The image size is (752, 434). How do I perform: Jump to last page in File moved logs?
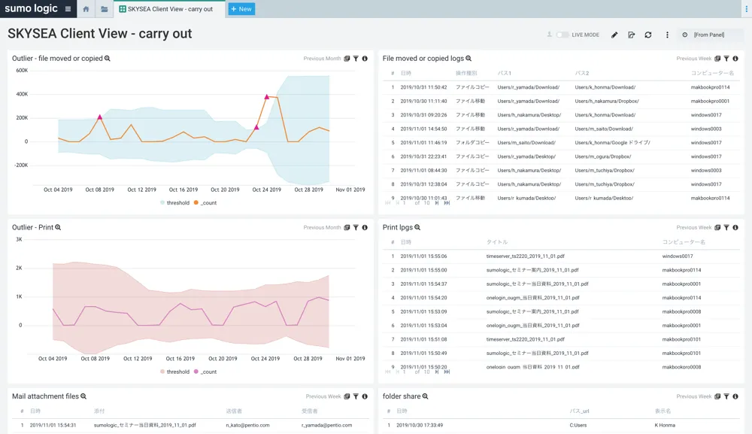pos(447,203)
